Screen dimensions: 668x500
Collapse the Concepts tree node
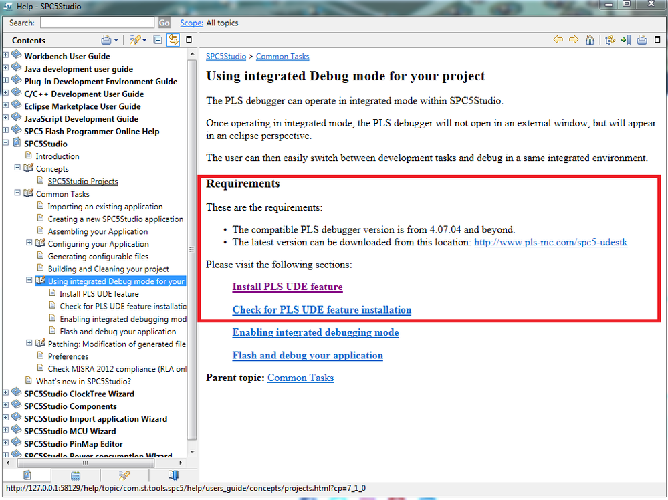(x=17, y=167)
